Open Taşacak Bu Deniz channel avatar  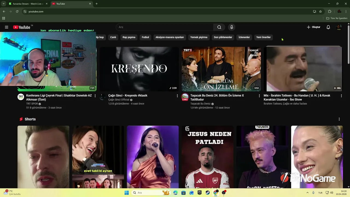(185, 97)
